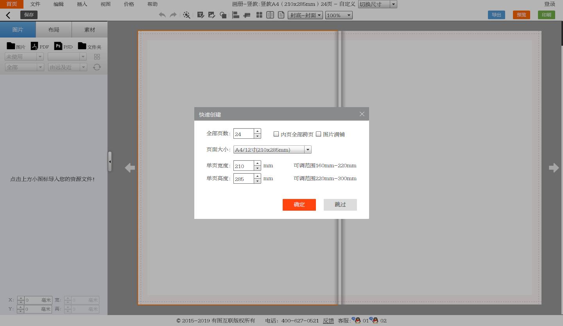The width and height of the screenshot is (563, 326).
Task: Refresh the image resource list
Action: point(97,67)
